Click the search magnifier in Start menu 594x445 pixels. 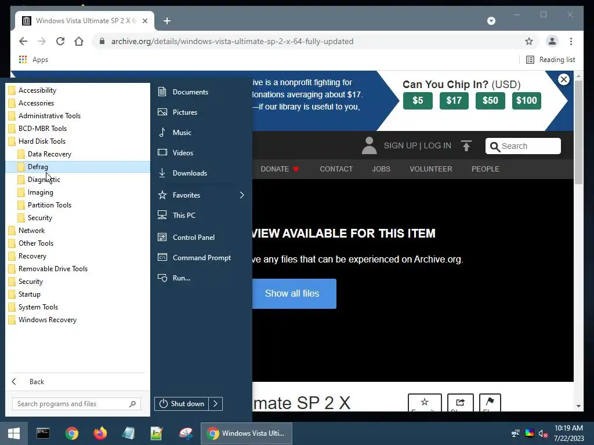133,404
